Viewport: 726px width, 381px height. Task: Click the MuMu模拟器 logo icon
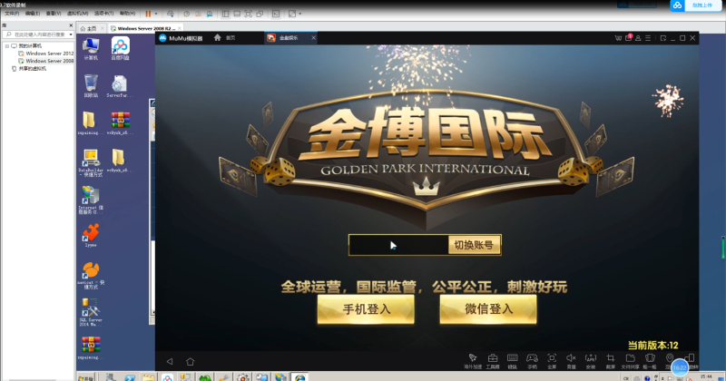click(162, 38)
